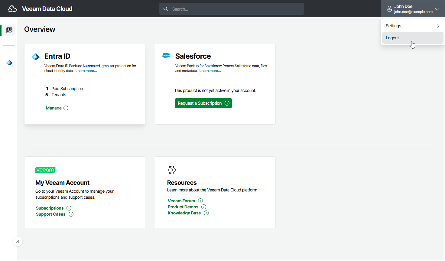Click Manage in the Entra ID card

coord(54,108)
